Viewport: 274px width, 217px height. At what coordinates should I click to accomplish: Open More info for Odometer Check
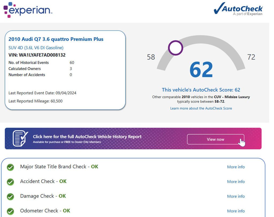tap(236, 211)
